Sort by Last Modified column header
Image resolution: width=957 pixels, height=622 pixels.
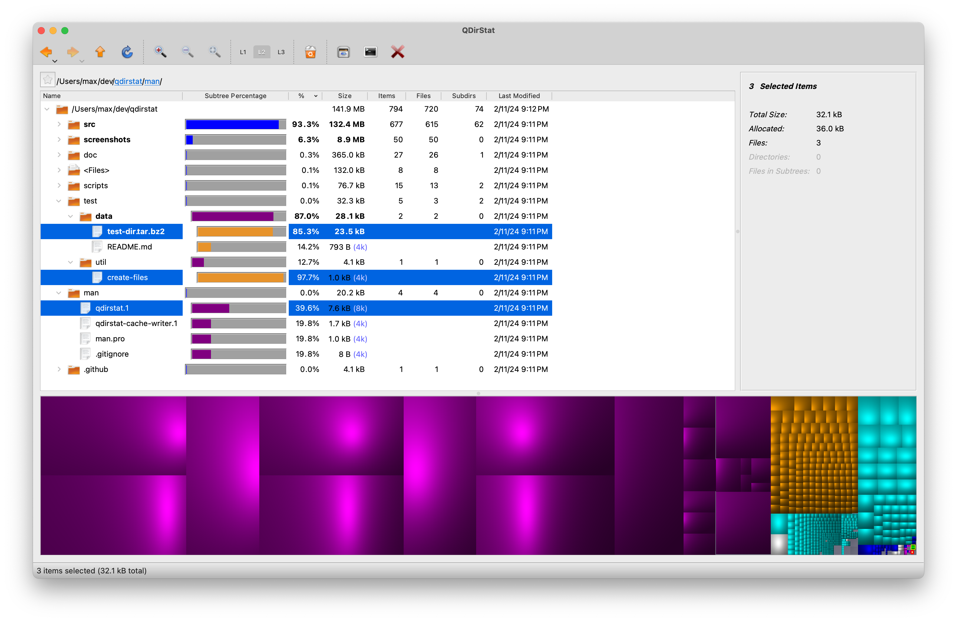tap(519, 96)
